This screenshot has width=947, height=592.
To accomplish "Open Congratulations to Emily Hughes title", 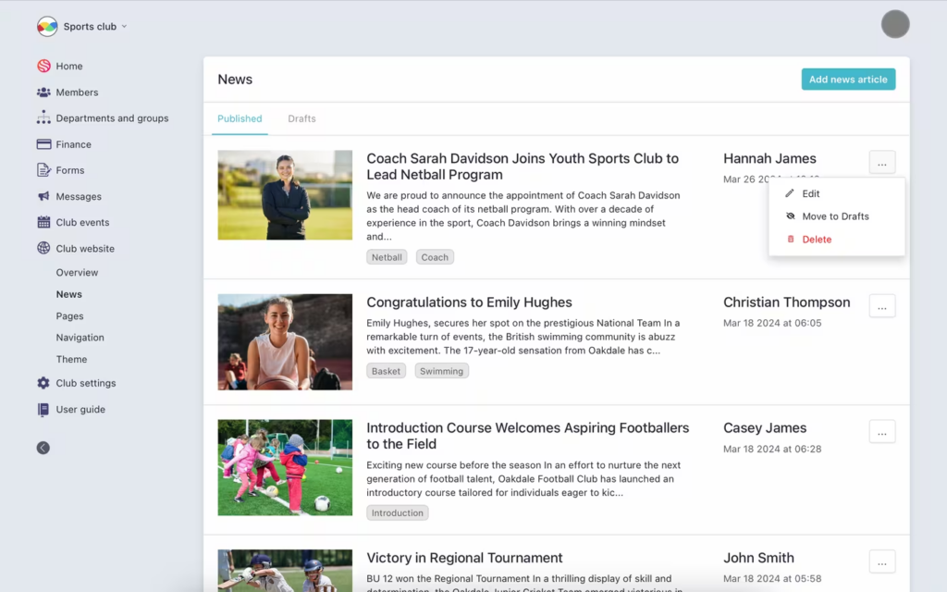I will click(469, 302).
